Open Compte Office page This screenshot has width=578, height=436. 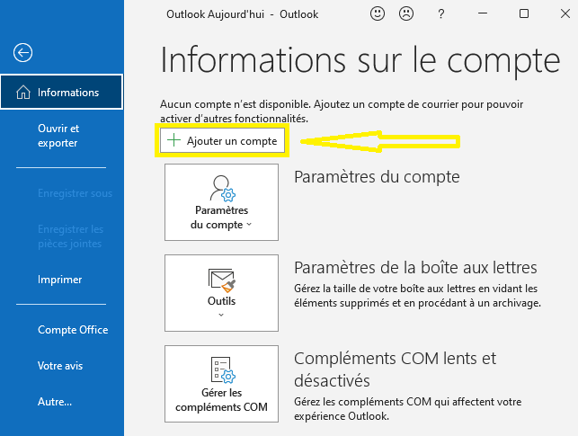73,330
